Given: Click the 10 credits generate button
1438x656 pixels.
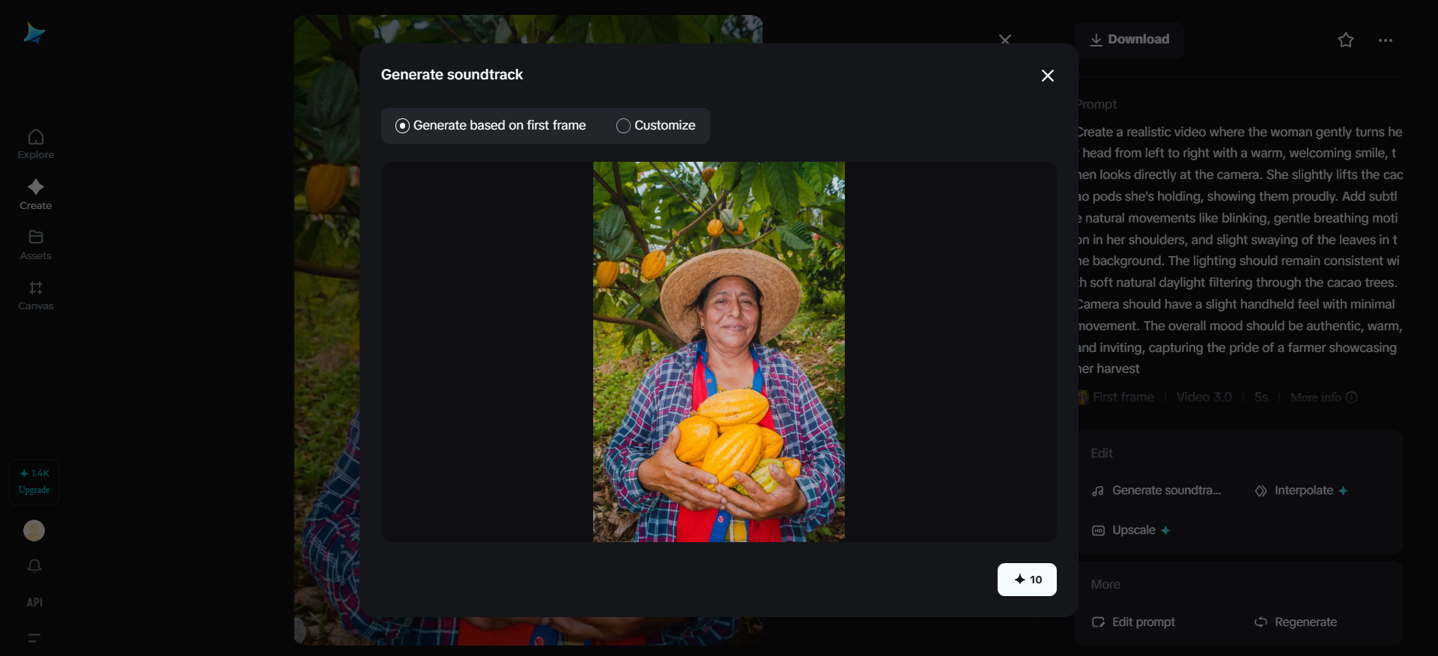Looking at the screenshot, I should pyautogui.click(x=1027, y=580).
